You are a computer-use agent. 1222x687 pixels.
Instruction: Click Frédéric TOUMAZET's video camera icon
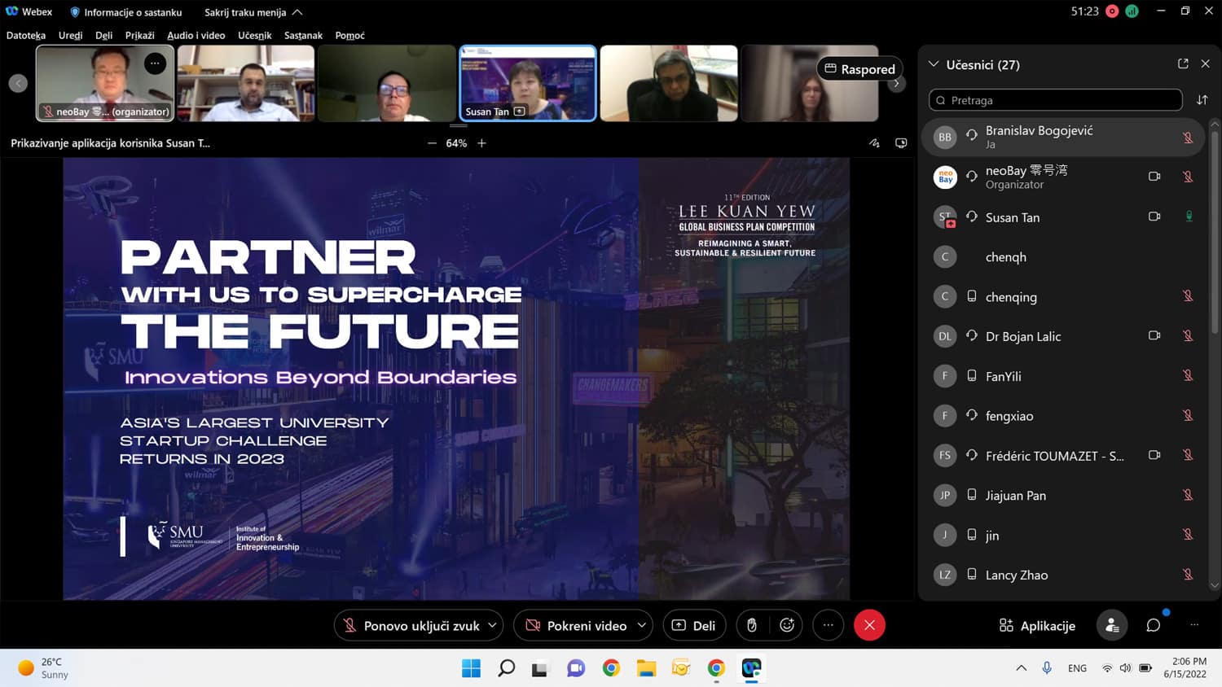tap(1154, 455)
